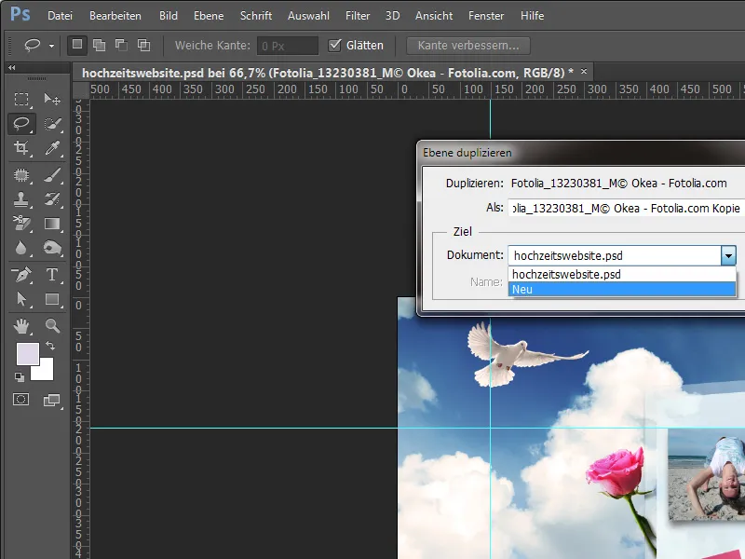745x559 pixels.
Task: Choose New Selection mode
Action: pos(77,45)
